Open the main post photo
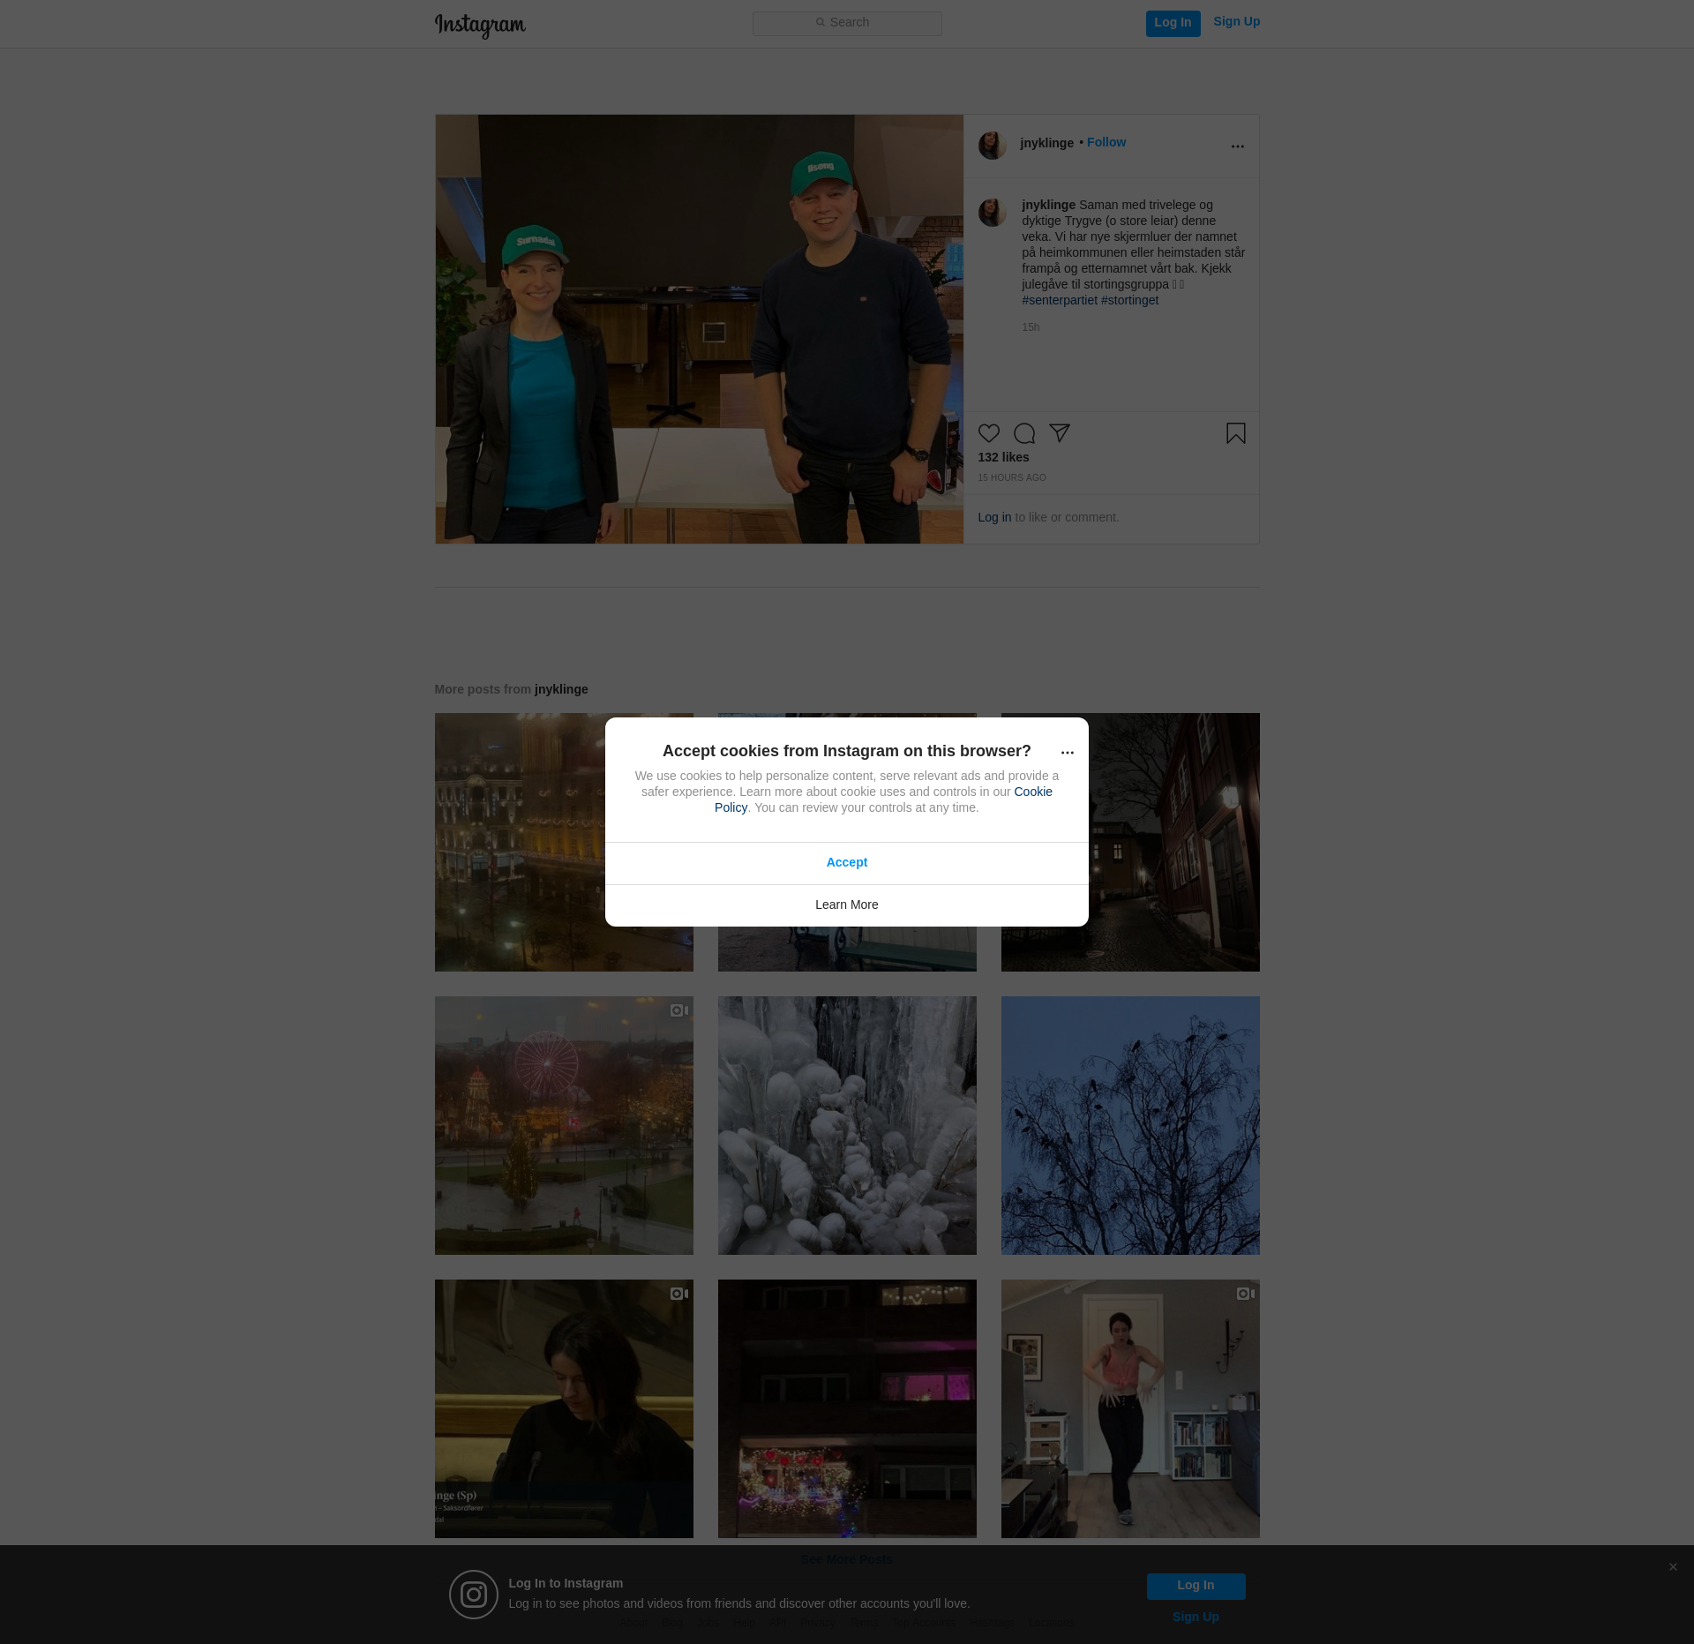This screenshot has width=1694, height=1644. click(x=700, y=329)
